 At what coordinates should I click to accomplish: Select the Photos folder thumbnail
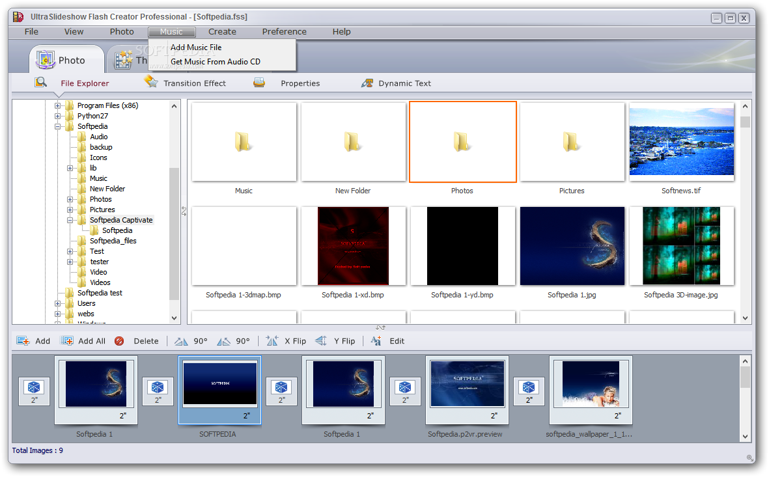point(462,142)
